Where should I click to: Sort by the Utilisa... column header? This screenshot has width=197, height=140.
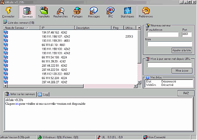point(130,28)
